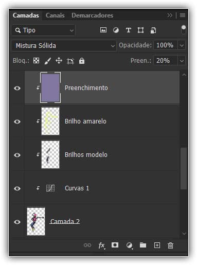Switch to the Demarcadores tab

[x=93, y=15]
